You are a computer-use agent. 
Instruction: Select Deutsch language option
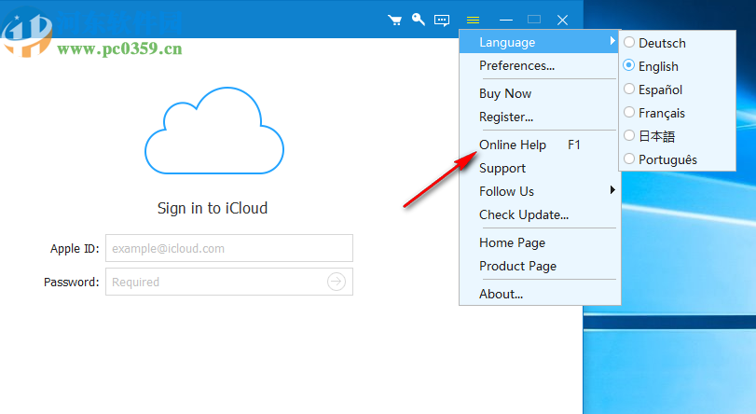click(x=661, y=43)
